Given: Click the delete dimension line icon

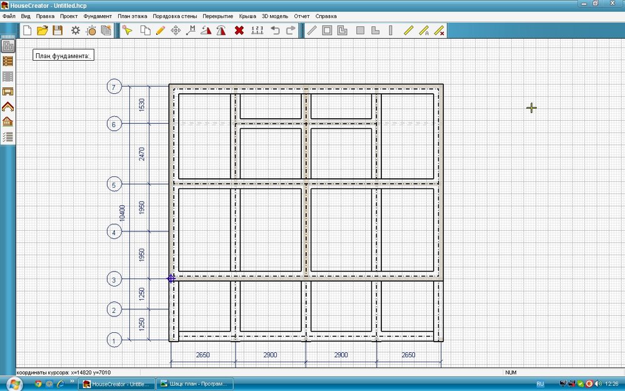Looking at the screenshot, I should 439,30.
